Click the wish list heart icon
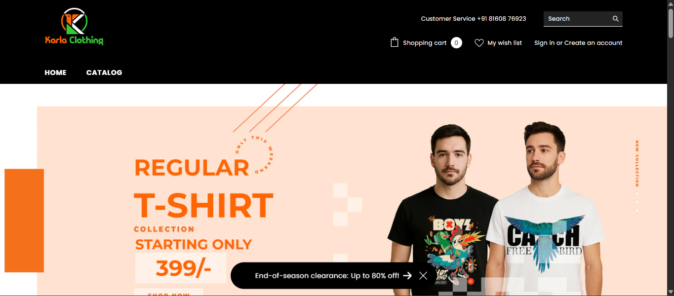 click(x=479, y=43)
